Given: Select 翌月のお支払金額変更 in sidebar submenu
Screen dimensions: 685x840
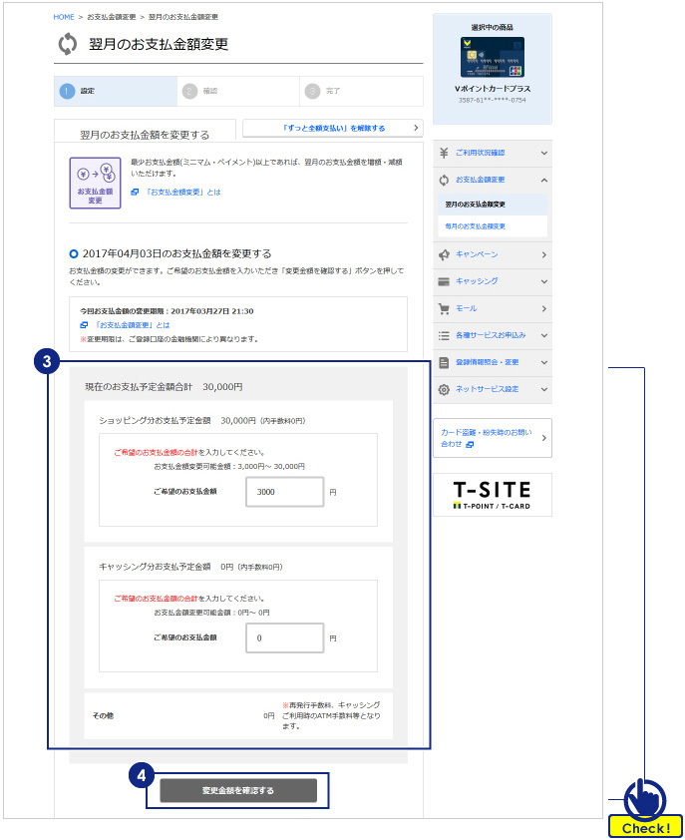Looking at the screenshot, I should tap(475, 205).
